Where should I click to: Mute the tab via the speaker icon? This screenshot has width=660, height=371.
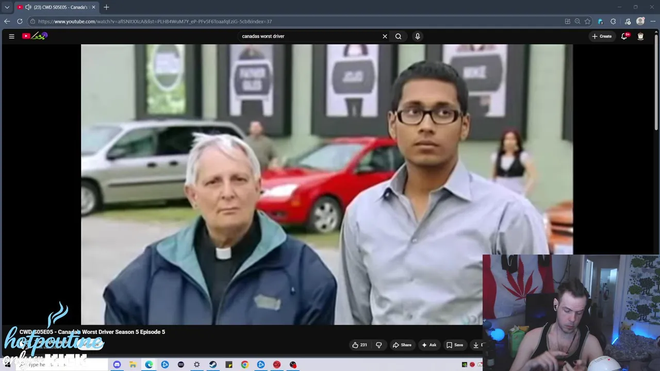pyautogui.click(x=28, y=7)
